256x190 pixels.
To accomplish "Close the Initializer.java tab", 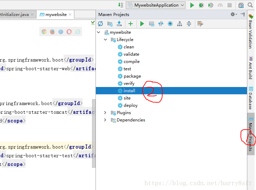I will [x=32, y=15].
